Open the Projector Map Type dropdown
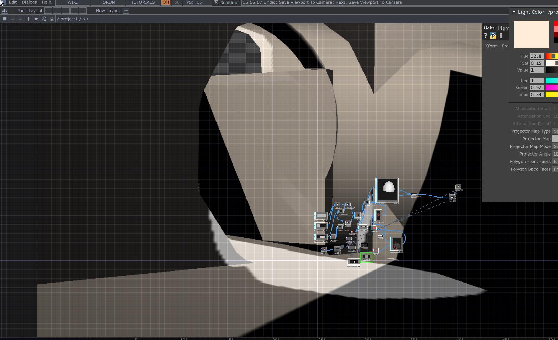 point(555,131)
